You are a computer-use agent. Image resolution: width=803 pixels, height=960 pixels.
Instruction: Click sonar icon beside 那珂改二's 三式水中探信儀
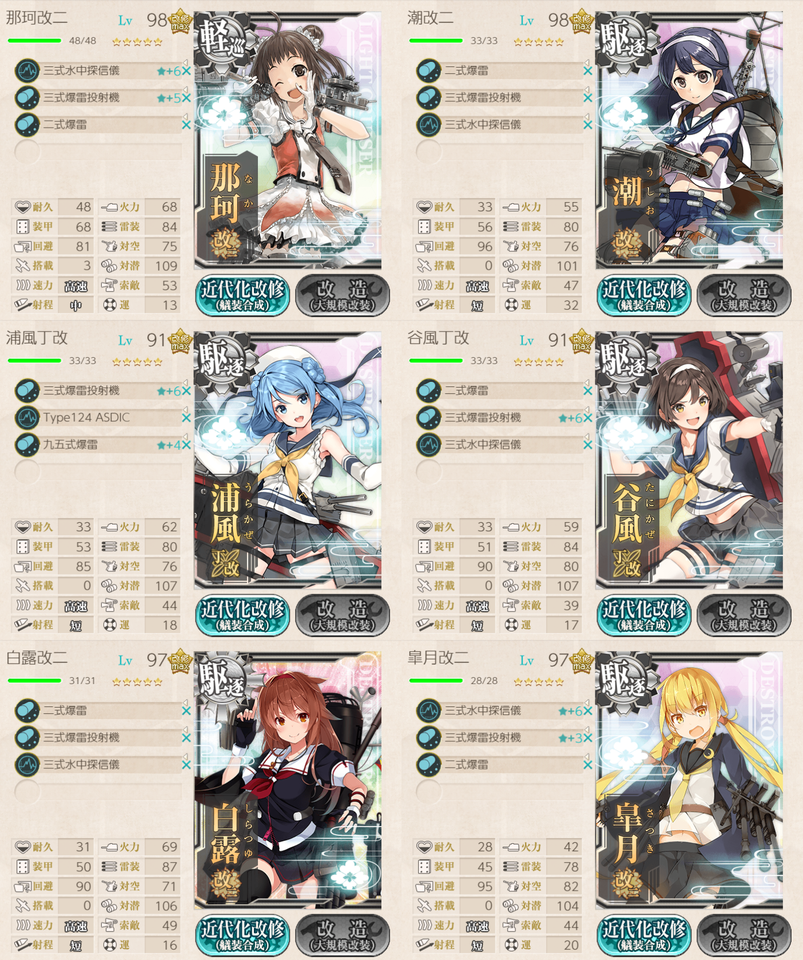pyautogui.click(x=27, y=71)
